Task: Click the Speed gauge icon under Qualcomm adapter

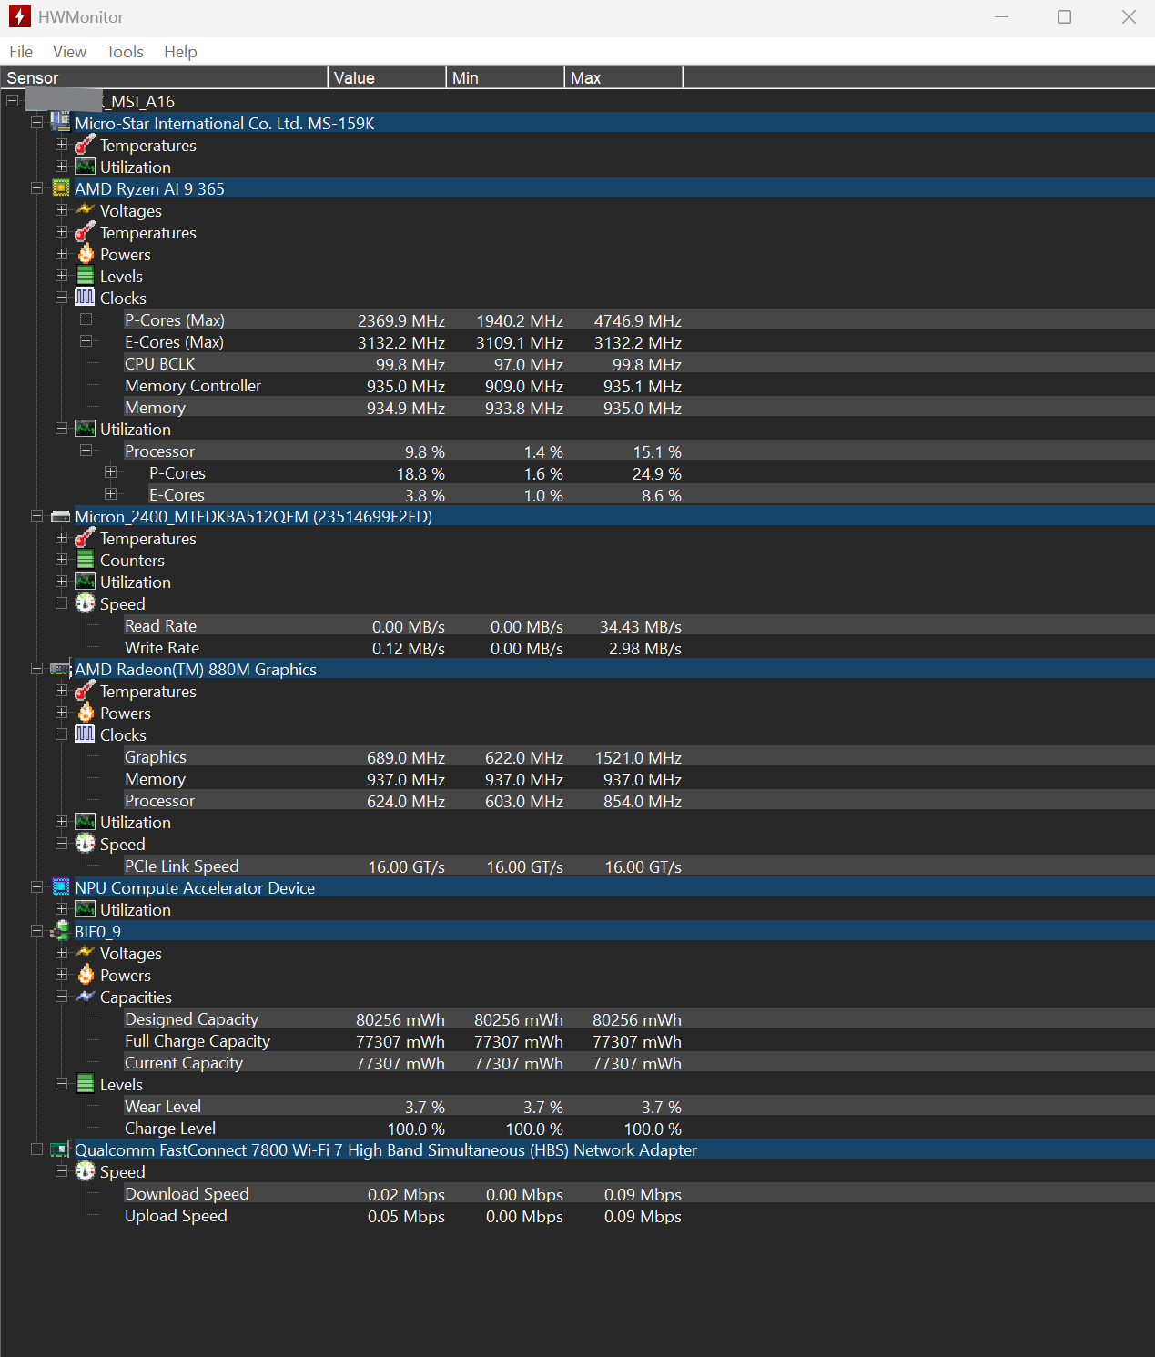Action: coord(85,1170)
